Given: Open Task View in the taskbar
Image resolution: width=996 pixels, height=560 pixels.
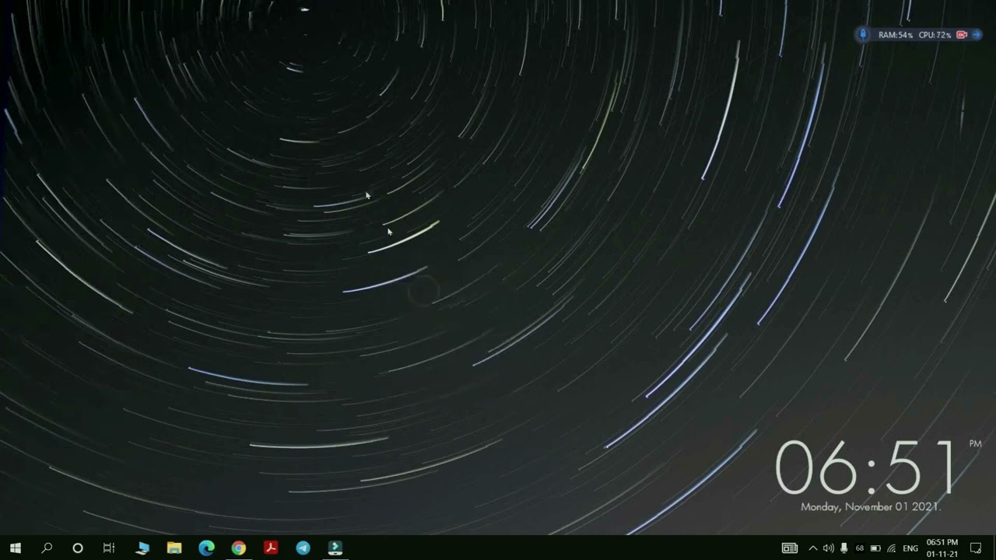Looking at the screenshot, I should (109, 548).
